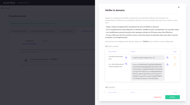Click the Vérifier button
The height and width of the screenshot is (105, 190).
pos(172,97)
